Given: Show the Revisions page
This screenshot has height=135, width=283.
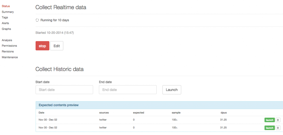Looking at the screenshot, I should click(x=8, y=51).
